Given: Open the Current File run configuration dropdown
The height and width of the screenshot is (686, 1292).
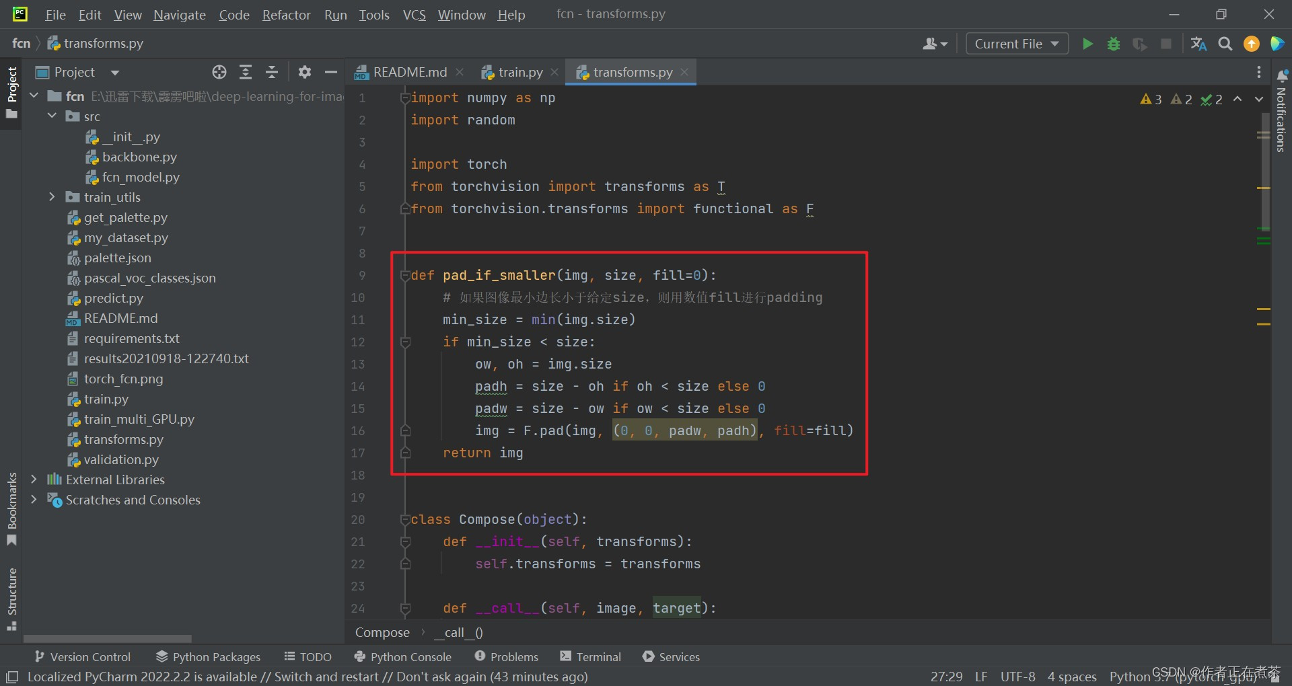Looking at the screenshot, I should coord(1016,43).
